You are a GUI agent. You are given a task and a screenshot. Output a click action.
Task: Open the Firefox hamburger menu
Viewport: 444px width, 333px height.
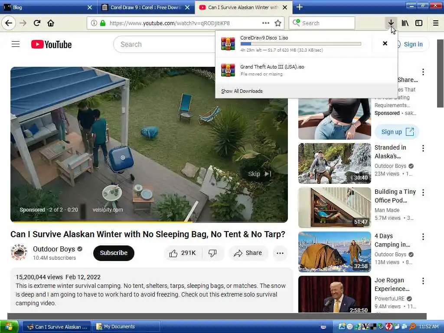point(436,23)
